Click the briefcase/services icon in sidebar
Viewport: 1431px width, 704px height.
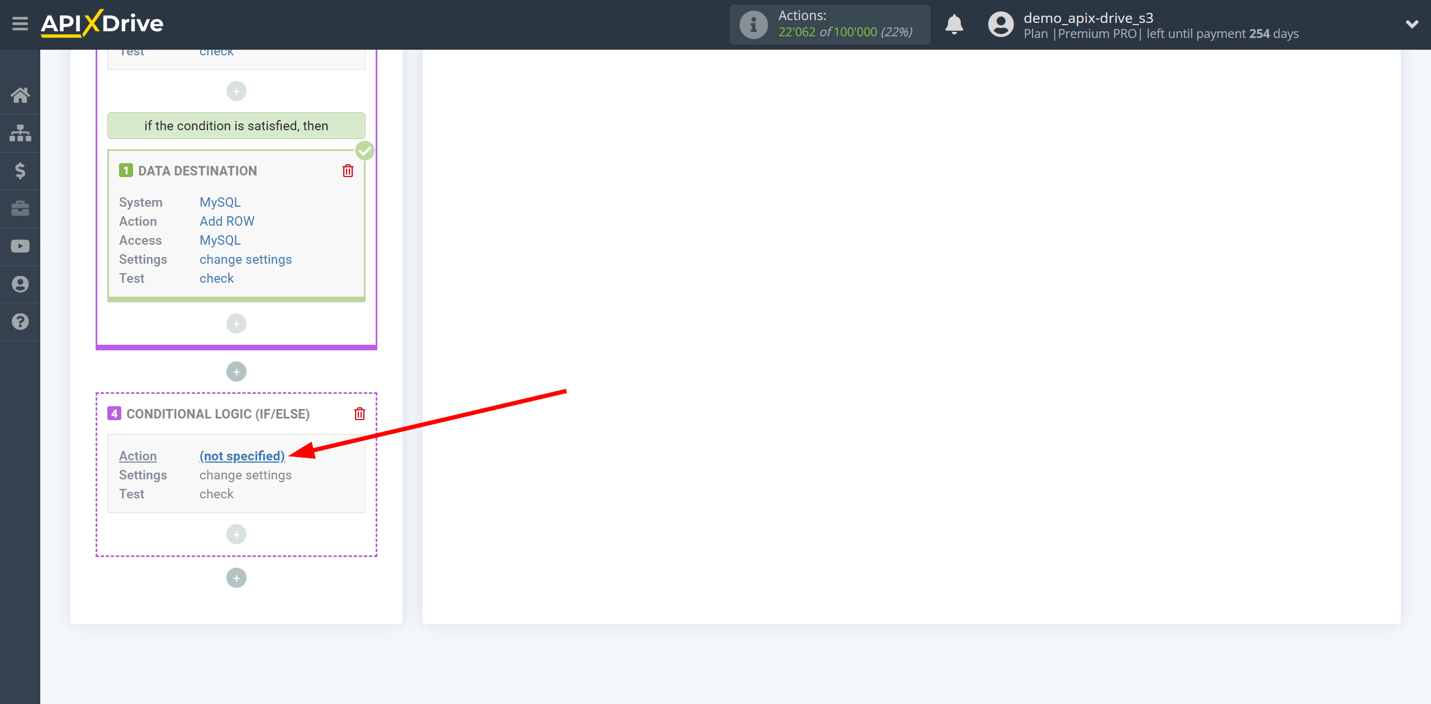pos(20,208)
